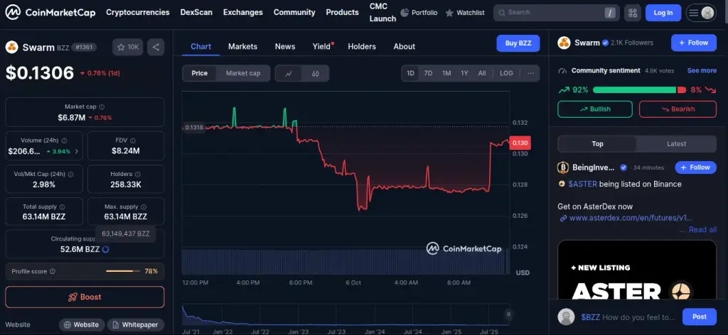This screenshot has width=728, height=335.
Task: Click Market cap info icon
Action: point(102,106)
